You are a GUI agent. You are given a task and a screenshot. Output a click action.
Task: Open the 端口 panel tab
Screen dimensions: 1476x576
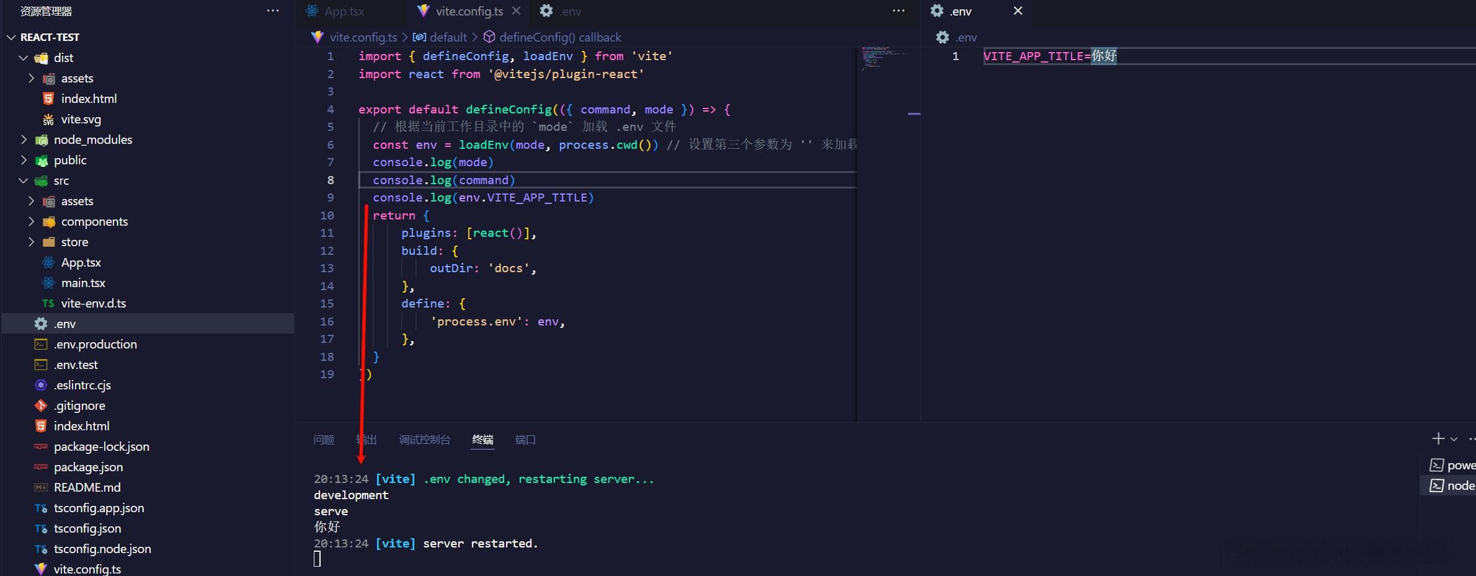point(525,440)
